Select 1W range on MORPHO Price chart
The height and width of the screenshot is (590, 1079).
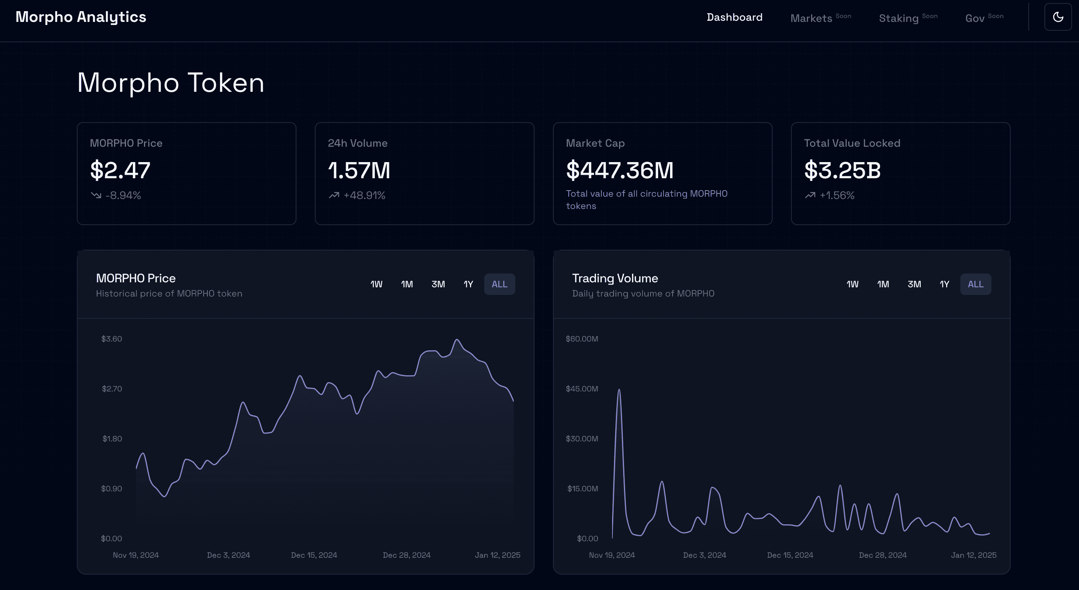tap(376, 284)
